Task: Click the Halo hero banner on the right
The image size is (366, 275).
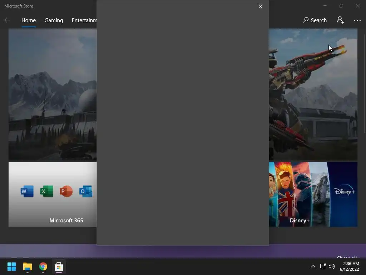Action: (313, 95)
